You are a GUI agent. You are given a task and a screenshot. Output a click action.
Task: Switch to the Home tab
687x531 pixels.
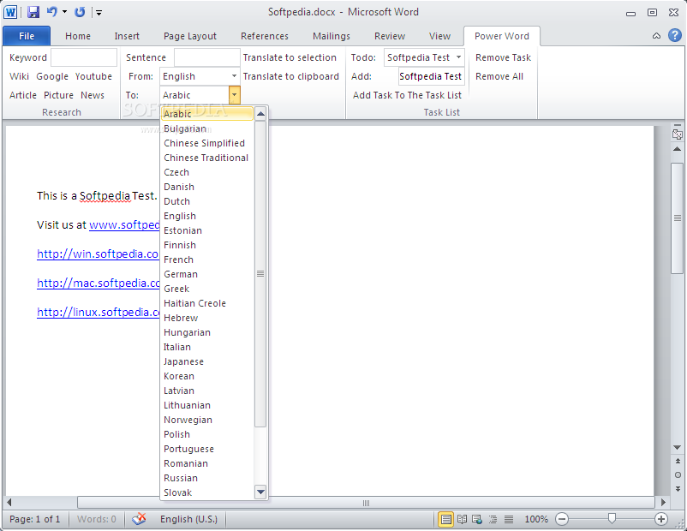[78, 36]
